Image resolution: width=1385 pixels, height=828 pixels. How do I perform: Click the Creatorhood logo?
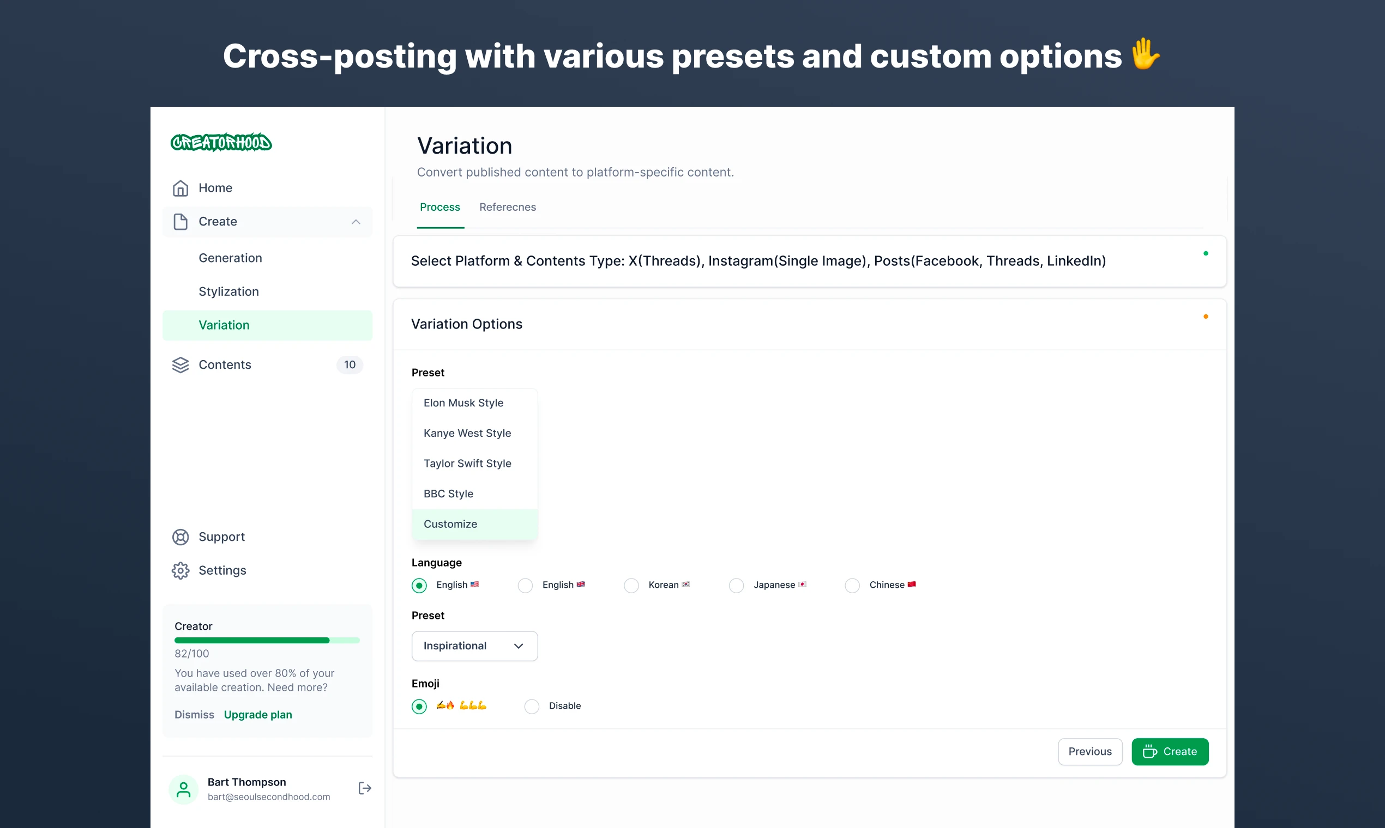click(x=221, y=143)
